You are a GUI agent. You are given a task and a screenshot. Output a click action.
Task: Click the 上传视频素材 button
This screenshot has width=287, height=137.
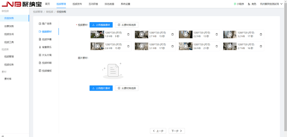click(101, 25)
